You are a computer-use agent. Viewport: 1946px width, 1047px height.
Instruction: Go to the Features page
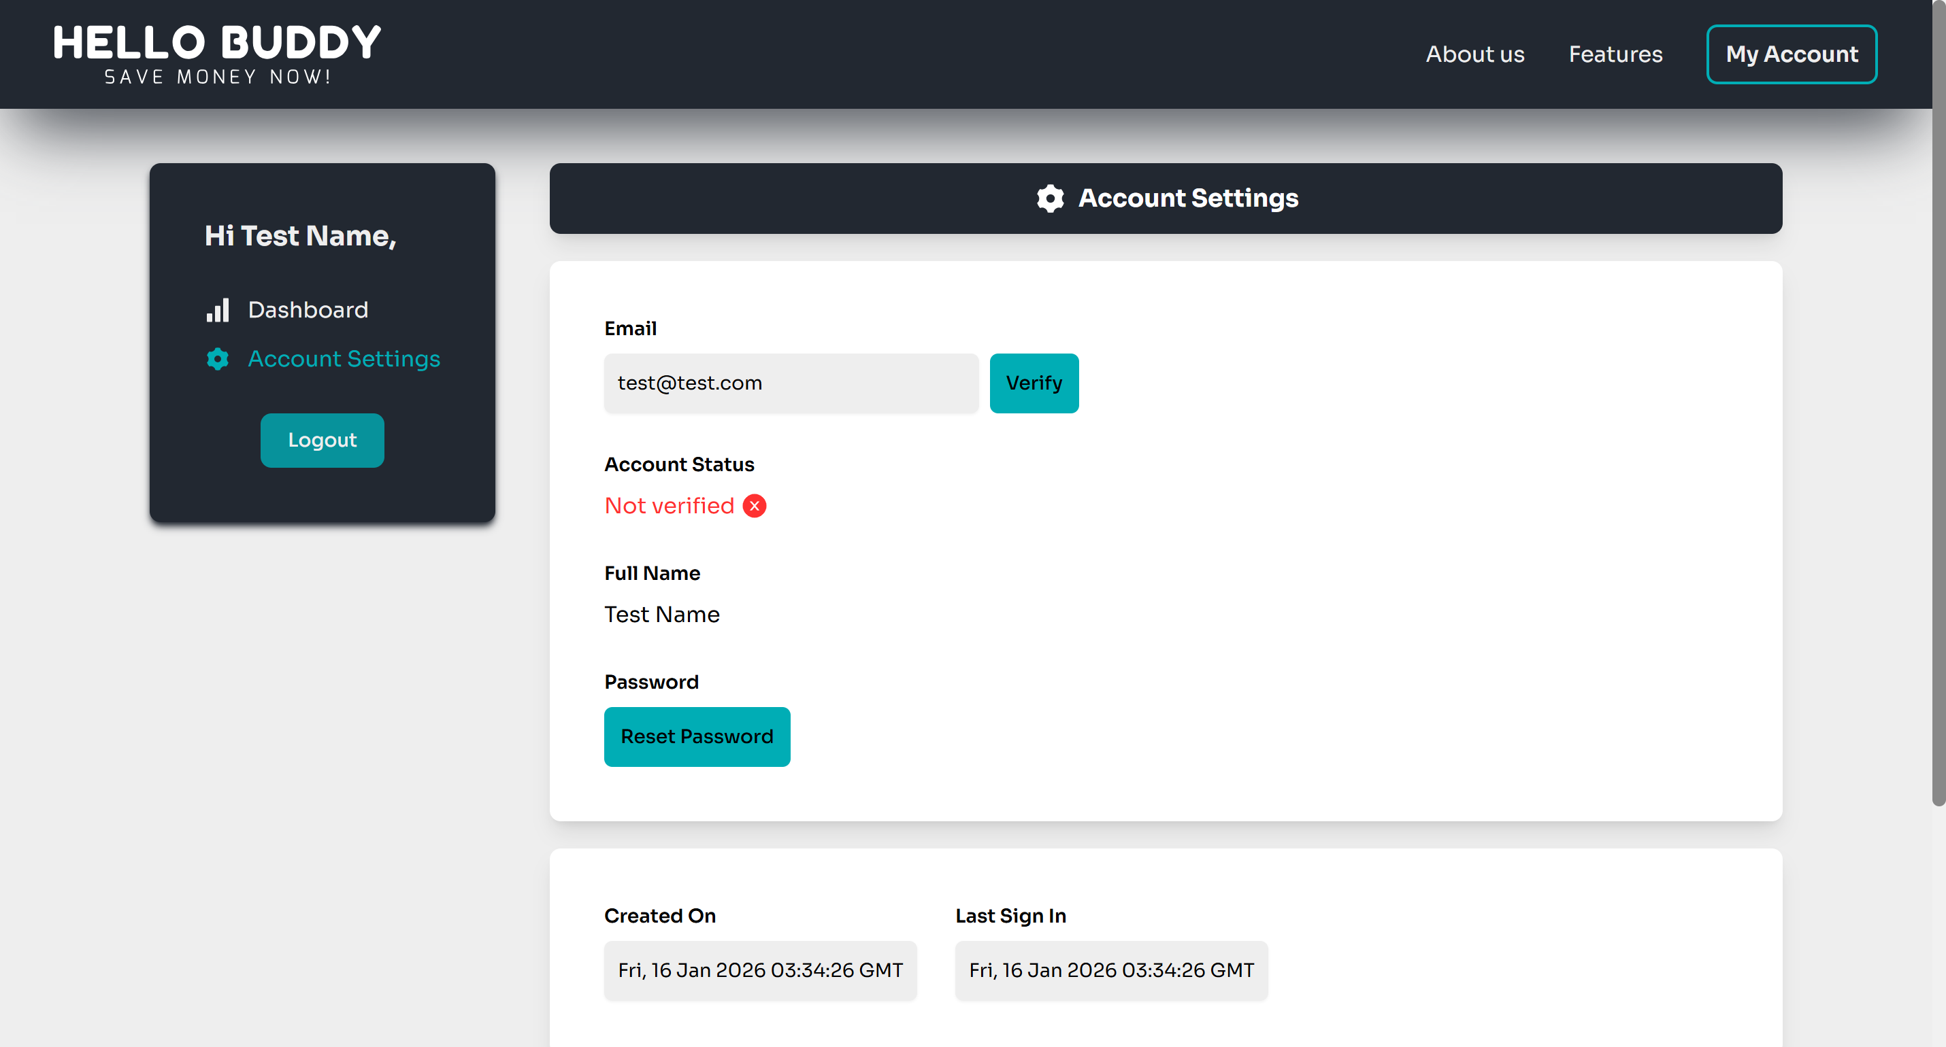click(x=1615, y=54)
